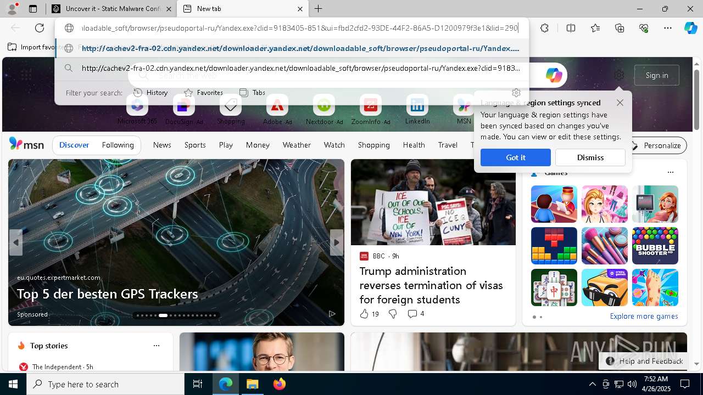Open Top stories more options
Image resolution: width=703 pixels, height=395 pixels.
pyautogui.click(x=157, y=346)
